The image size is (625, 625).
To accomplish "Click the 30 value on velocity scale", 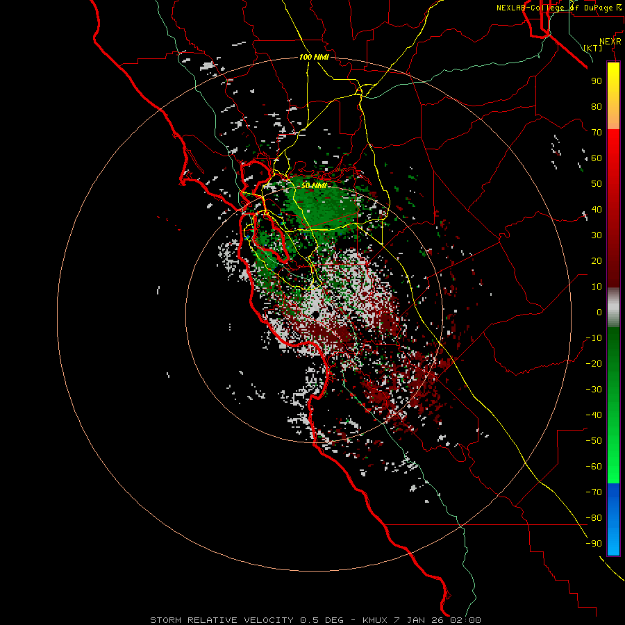I will [597, 235].
